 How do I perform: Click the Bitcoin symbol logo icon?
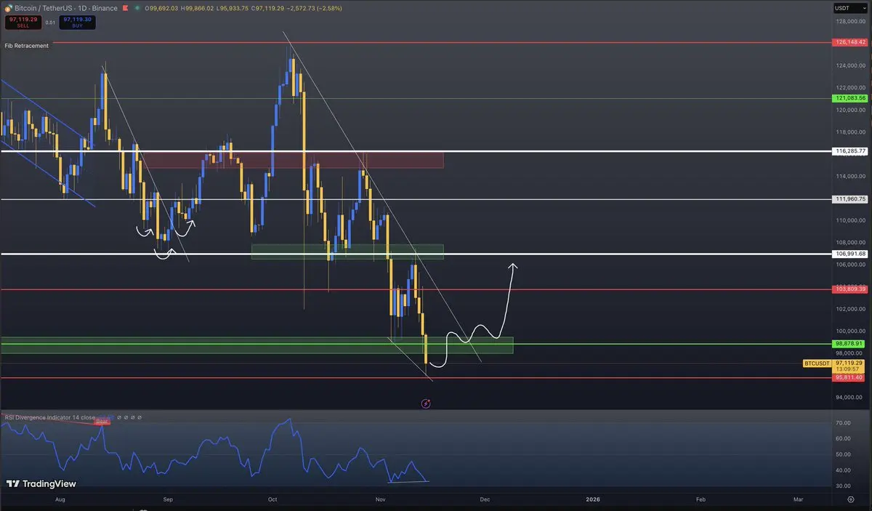pyautogui.click(x=8, y=8)
